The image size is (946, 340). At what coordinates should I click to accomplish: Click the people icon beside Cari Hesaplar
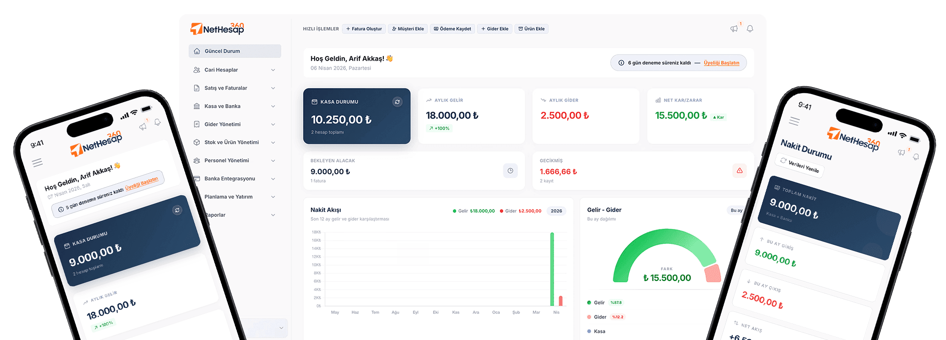click(197, 70)
